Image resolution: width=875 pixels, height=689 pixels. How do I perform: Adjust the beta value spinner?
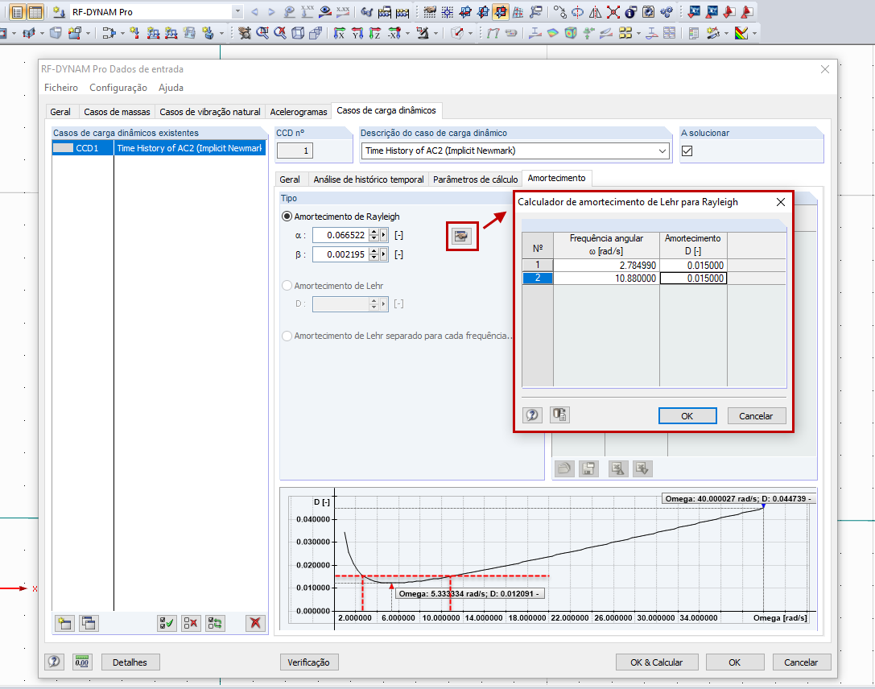374,254
